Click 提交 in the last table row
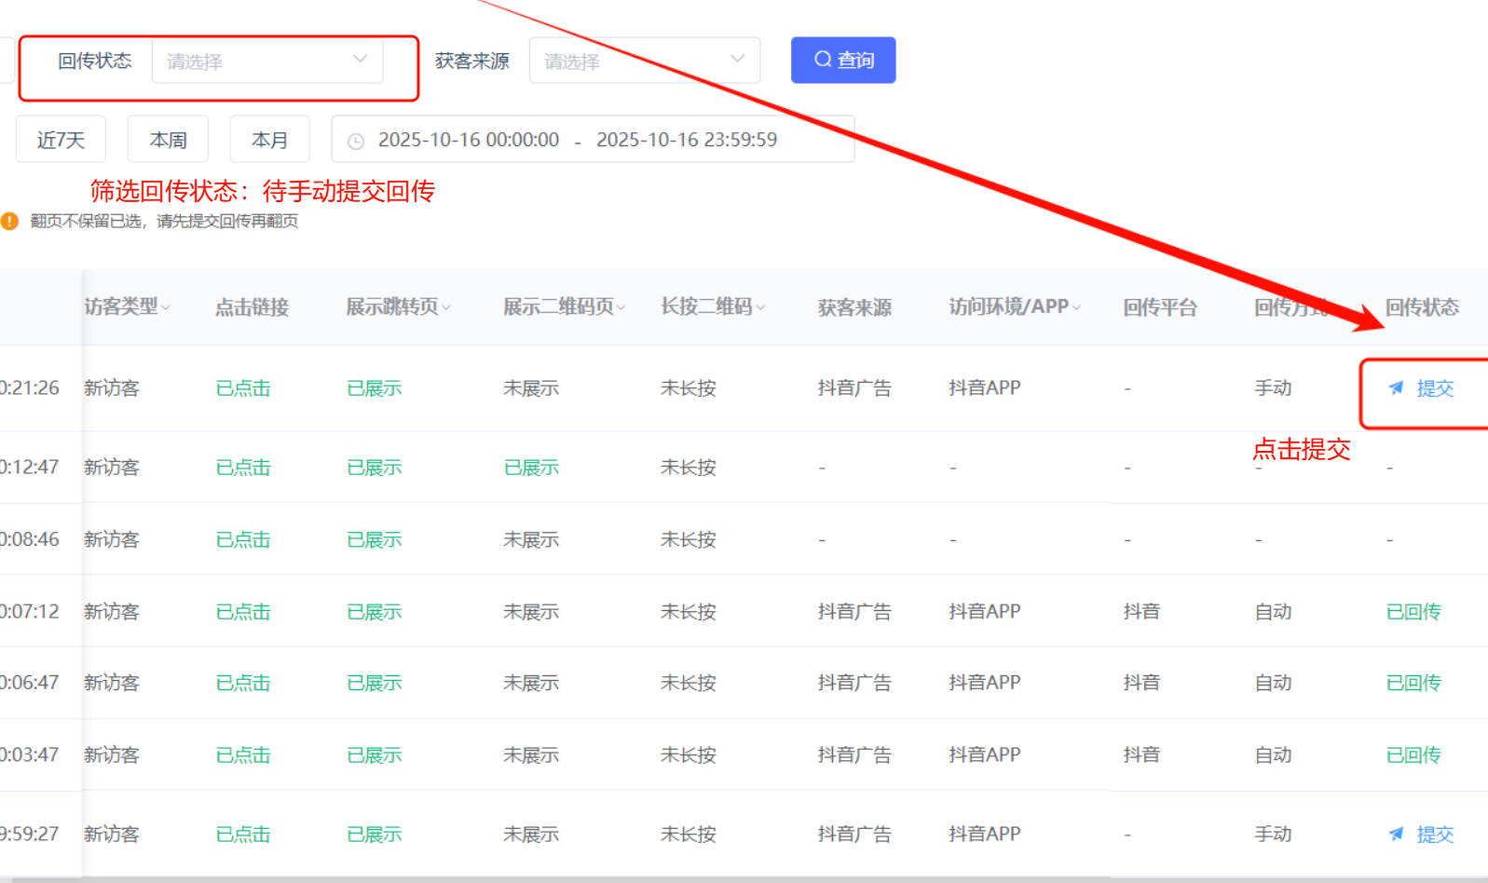This screenshot has height=883, width=1488. (x=1434, y=835)
